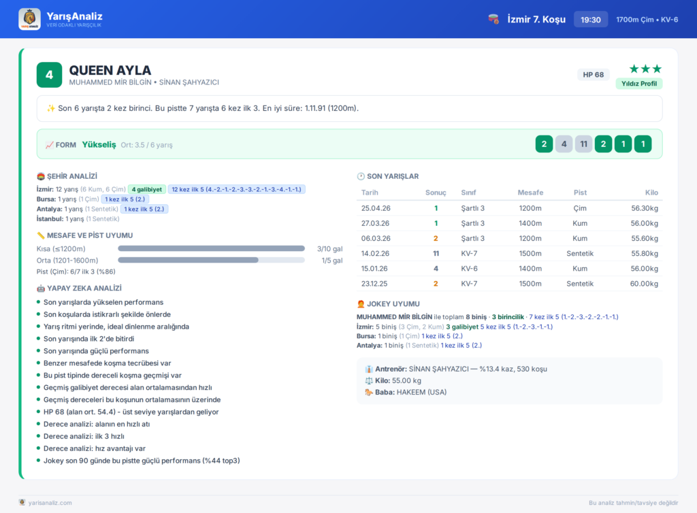The width and height of the screenshot is (697, 513).
Task: Click the robot icon next to YAPAY ZEKA ANALİZİ
Action: pos(40,288)
